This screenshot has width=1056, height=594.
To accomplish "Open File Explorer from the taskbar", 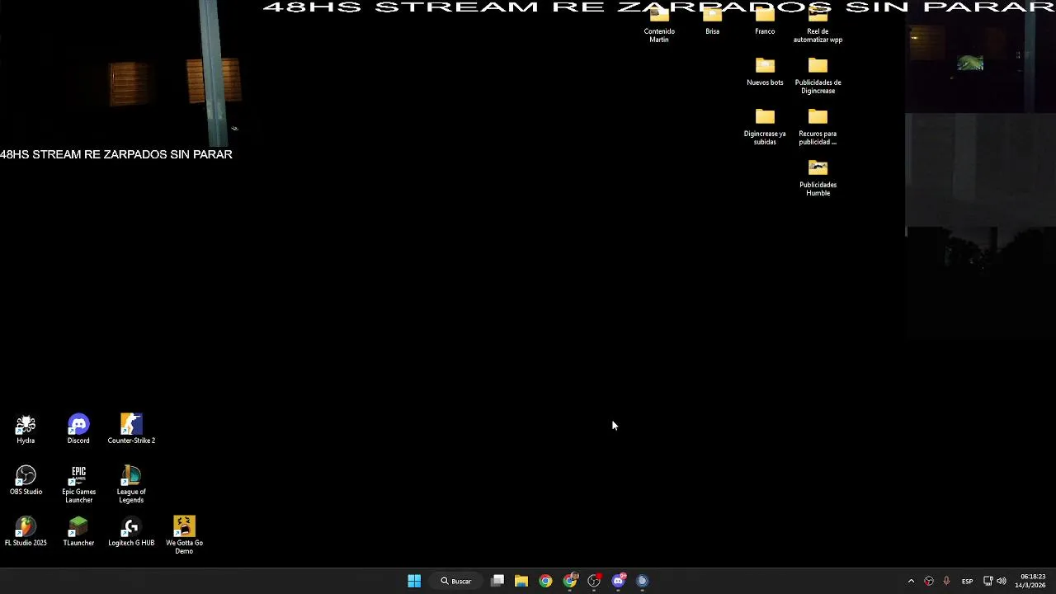I will pyautogui.click(x=521, y=581).
